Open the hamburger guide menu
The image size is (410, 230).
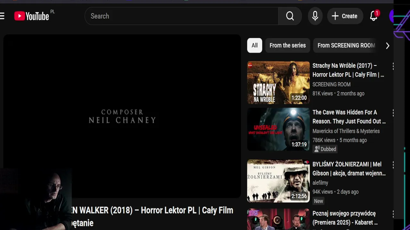(2, 16)
